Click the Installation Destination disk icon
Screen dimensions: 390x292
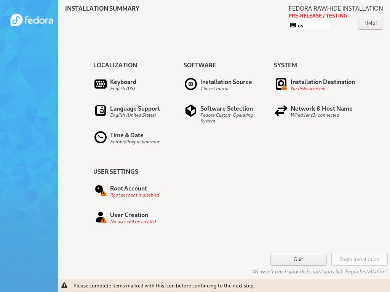coord(281,84)
